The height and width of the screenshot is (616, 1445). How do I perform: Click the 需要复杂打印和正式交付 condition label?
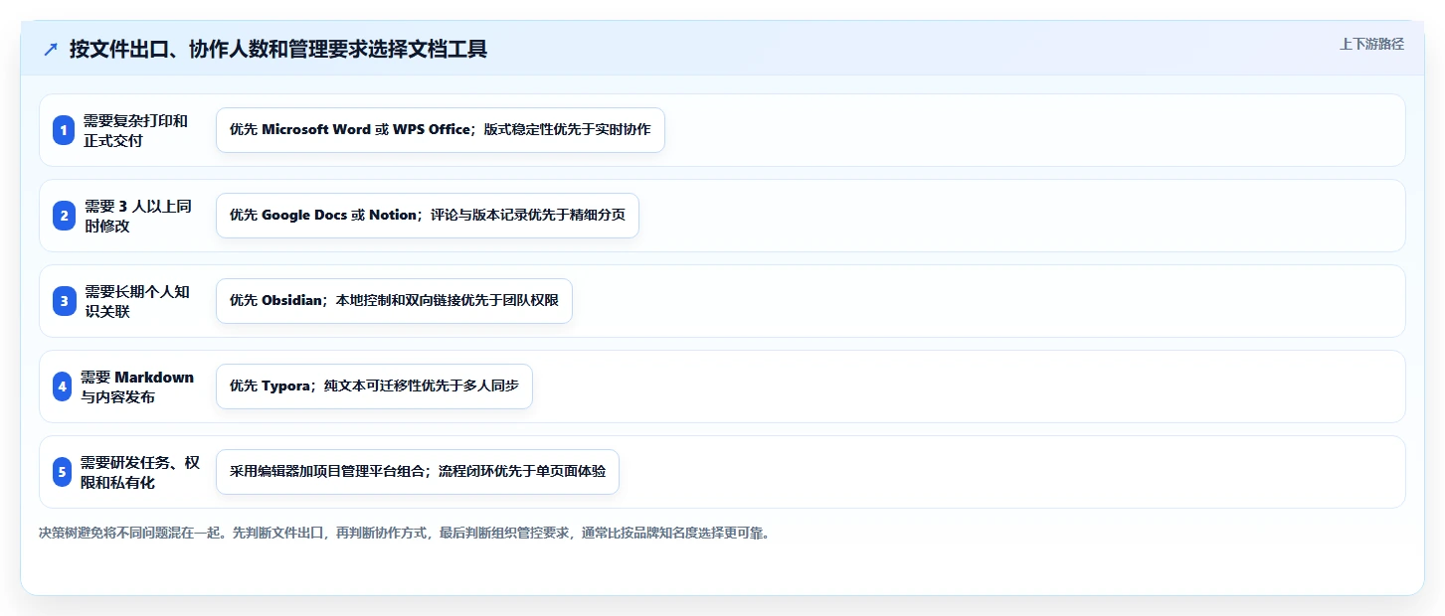[136, 130]
